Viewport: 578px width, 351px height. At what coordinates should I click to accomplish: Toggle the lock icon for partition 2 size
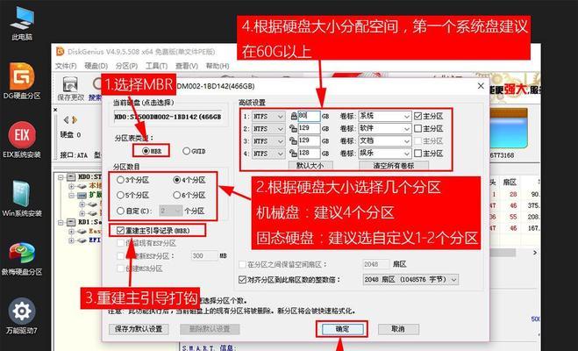pos(294,129)
